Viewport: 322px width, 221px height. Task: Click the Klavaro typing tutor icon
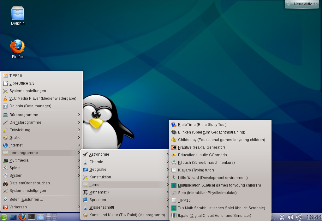[x=174, y=170]
